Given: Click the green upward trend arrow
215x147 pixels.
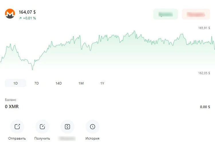Looking at the screenshot, I should [x=20, y=18].
